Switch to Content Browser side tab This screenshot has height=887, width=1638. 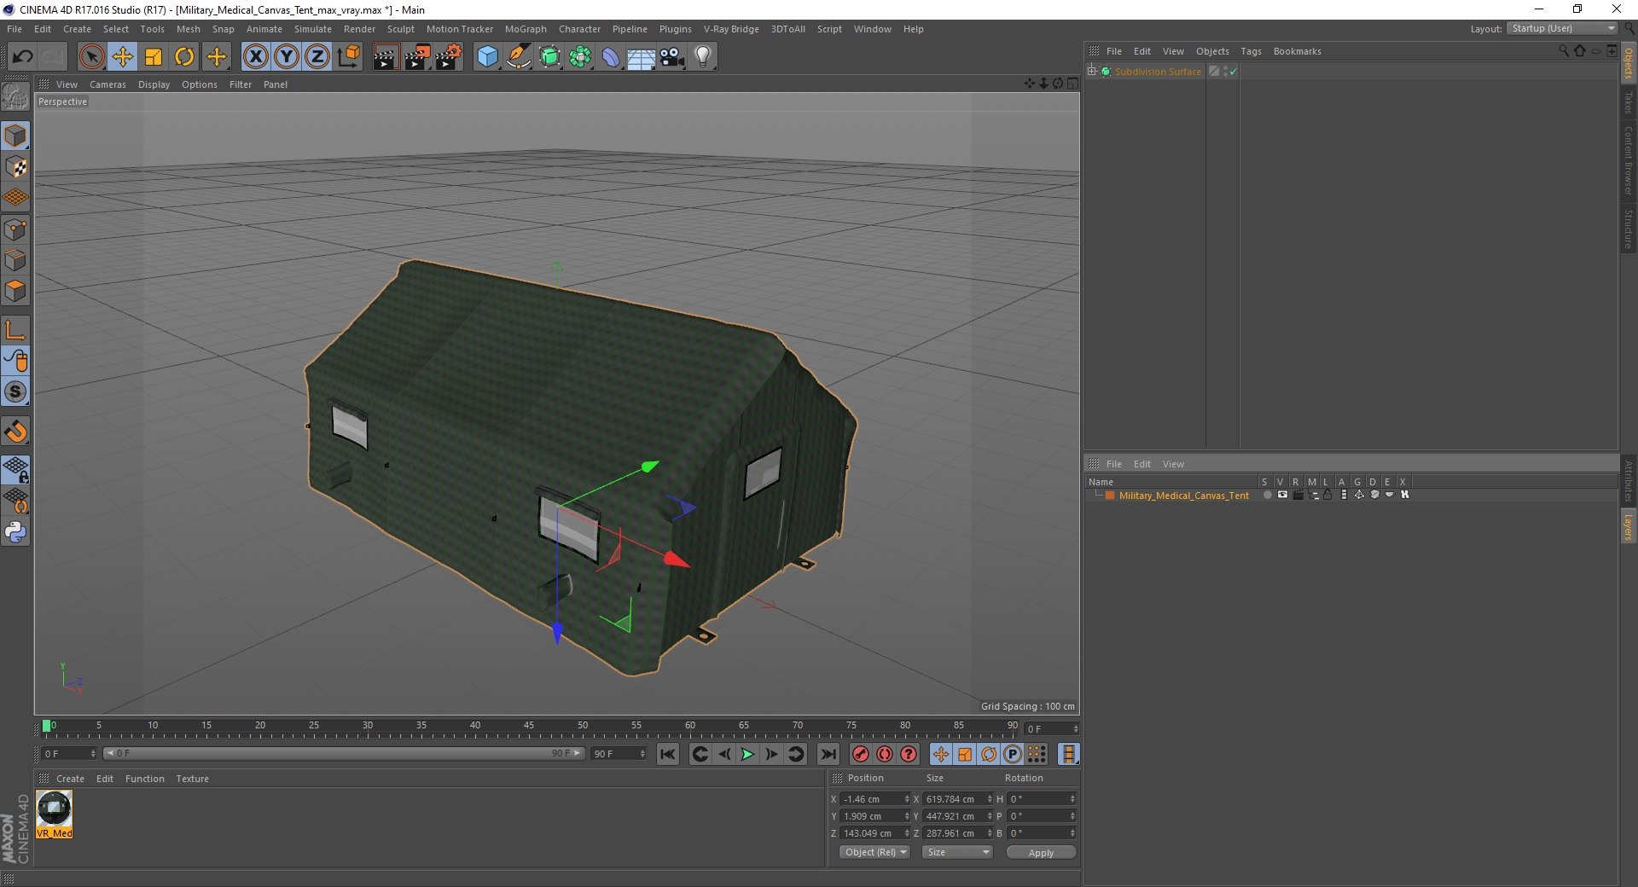point(1628,160)
